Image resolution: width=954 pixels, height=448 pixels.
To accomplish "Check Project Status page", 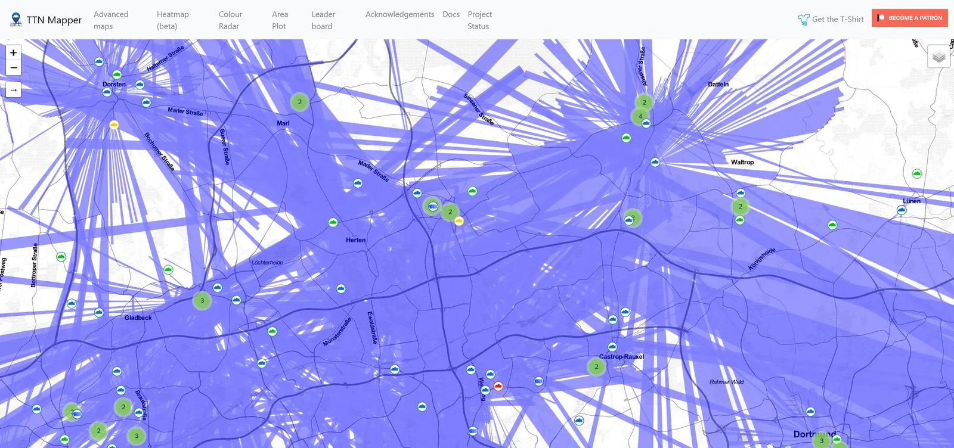I will coord(479,20).
